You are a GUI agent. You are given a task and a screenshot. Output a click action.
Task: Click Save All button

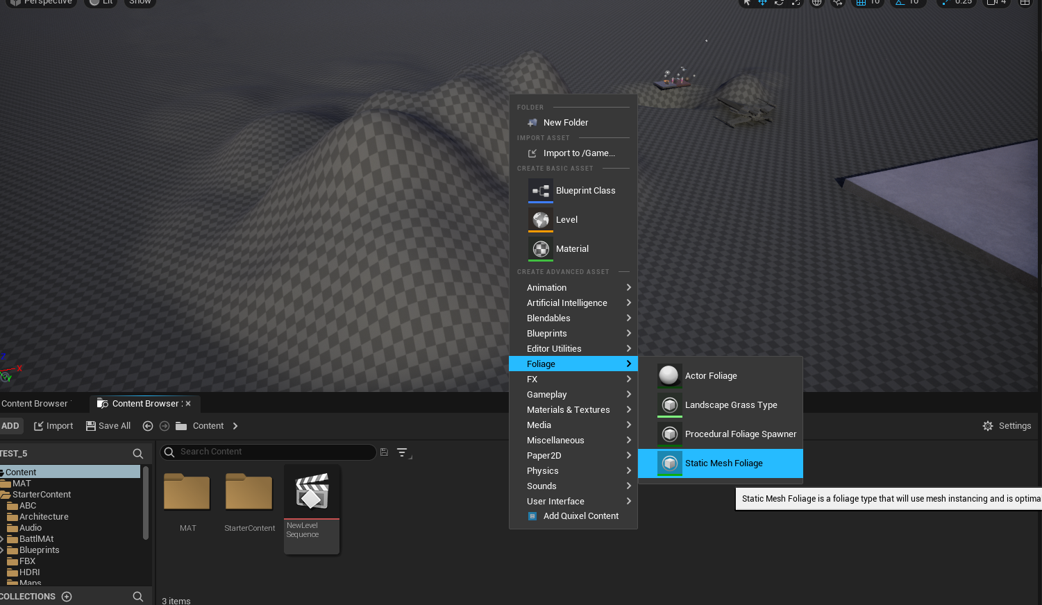tap(108, 425)
